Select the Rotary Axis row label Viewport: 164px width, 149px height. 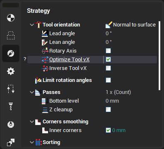coord(63,51)
